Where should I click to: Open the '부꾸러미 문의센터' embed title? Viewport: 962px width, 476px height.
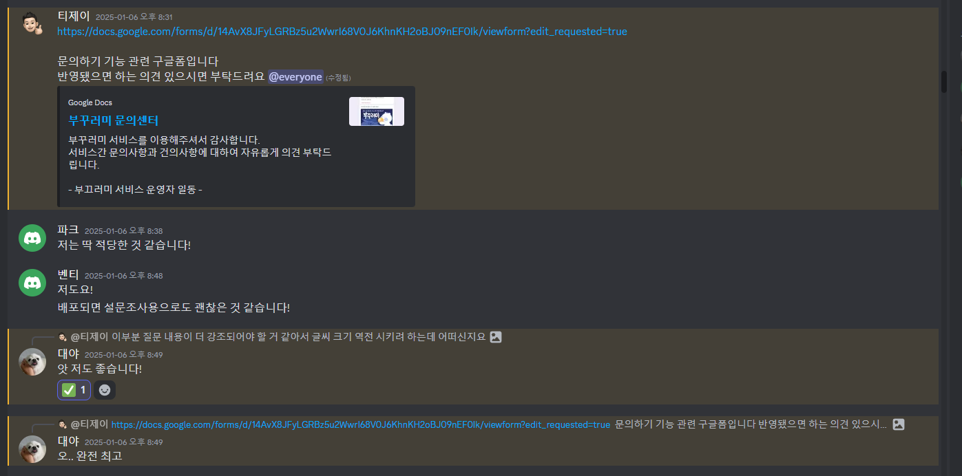coord(114,120)
